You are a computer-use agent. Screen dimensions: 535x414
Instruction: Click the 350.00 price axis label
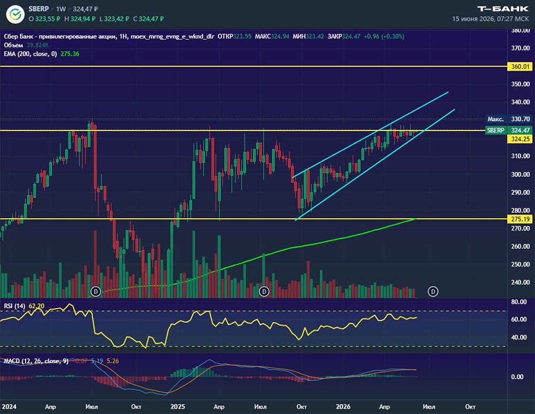[x=521, y=84]
